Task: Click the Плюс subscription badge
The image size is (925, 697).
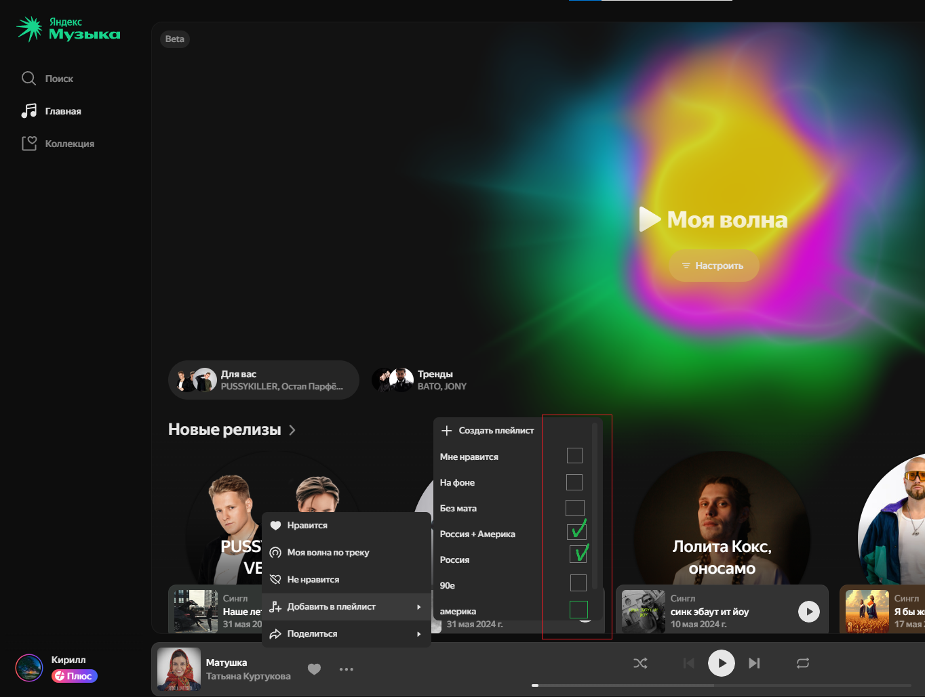Action: [75, 676]
